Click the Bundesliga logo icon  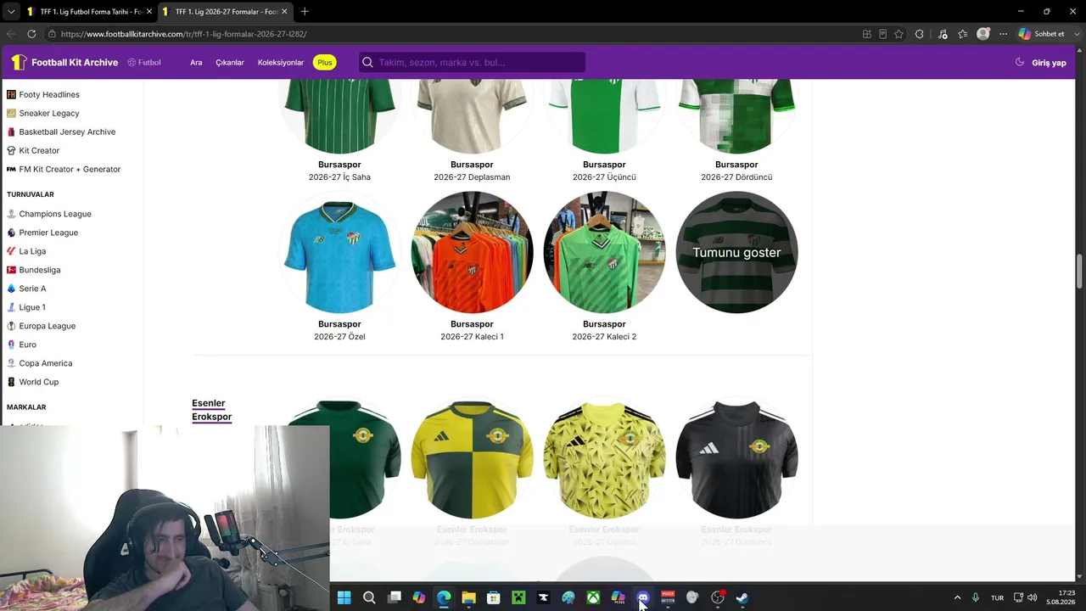11,270
